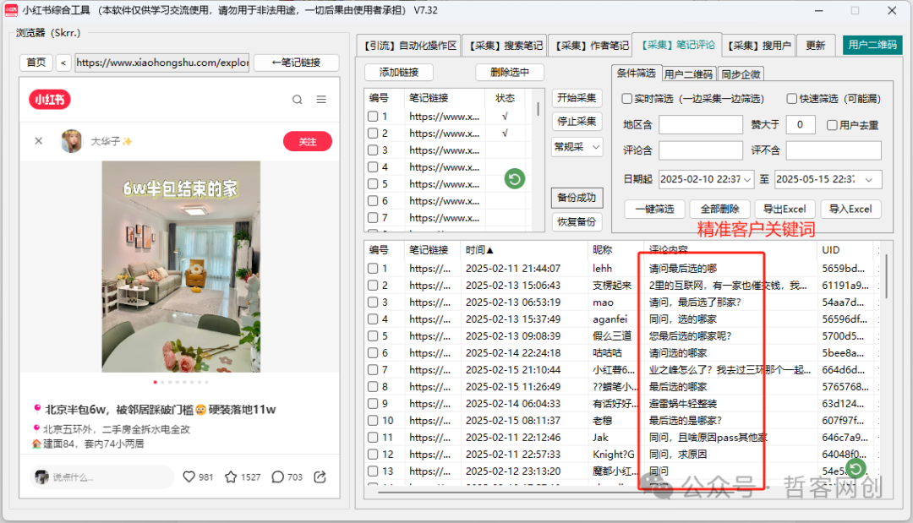Favorite the note via star icon 1527

click(231, 477)
